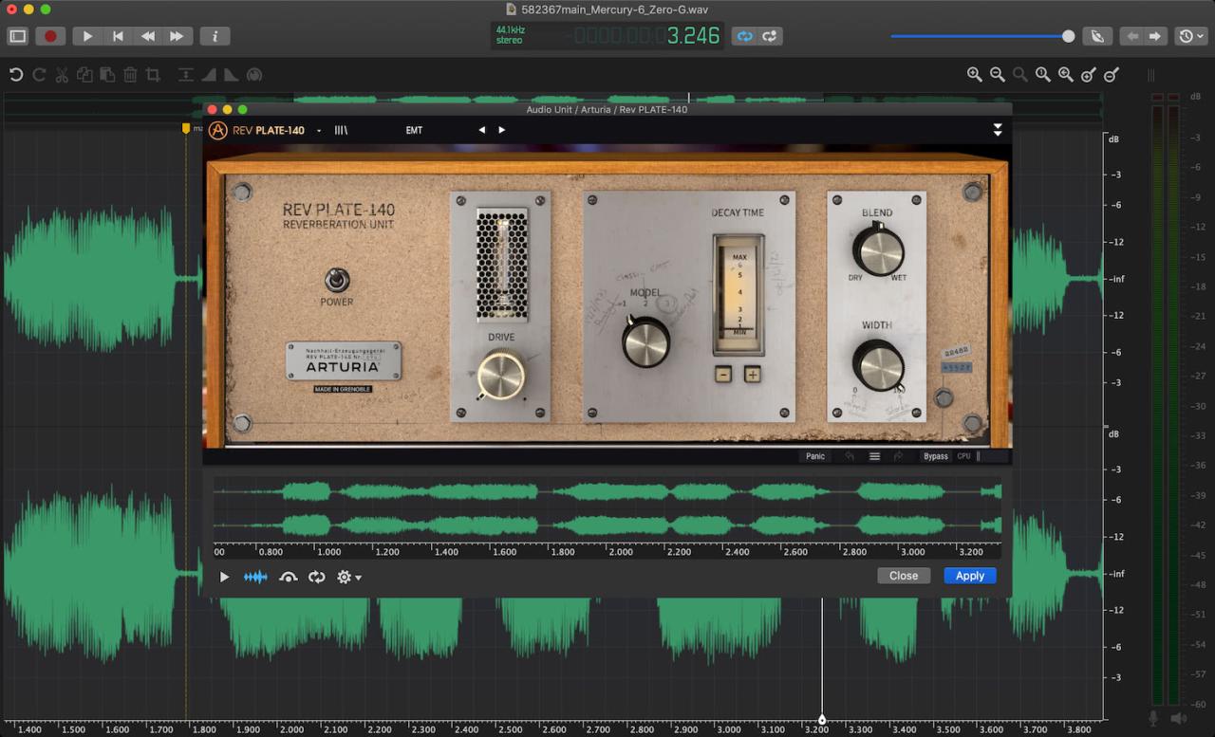Click the Close button
The image size is (1215, 737).
click(x=904, y=576)
